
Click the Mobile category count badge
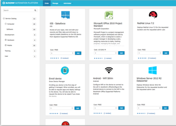[34, 46]
